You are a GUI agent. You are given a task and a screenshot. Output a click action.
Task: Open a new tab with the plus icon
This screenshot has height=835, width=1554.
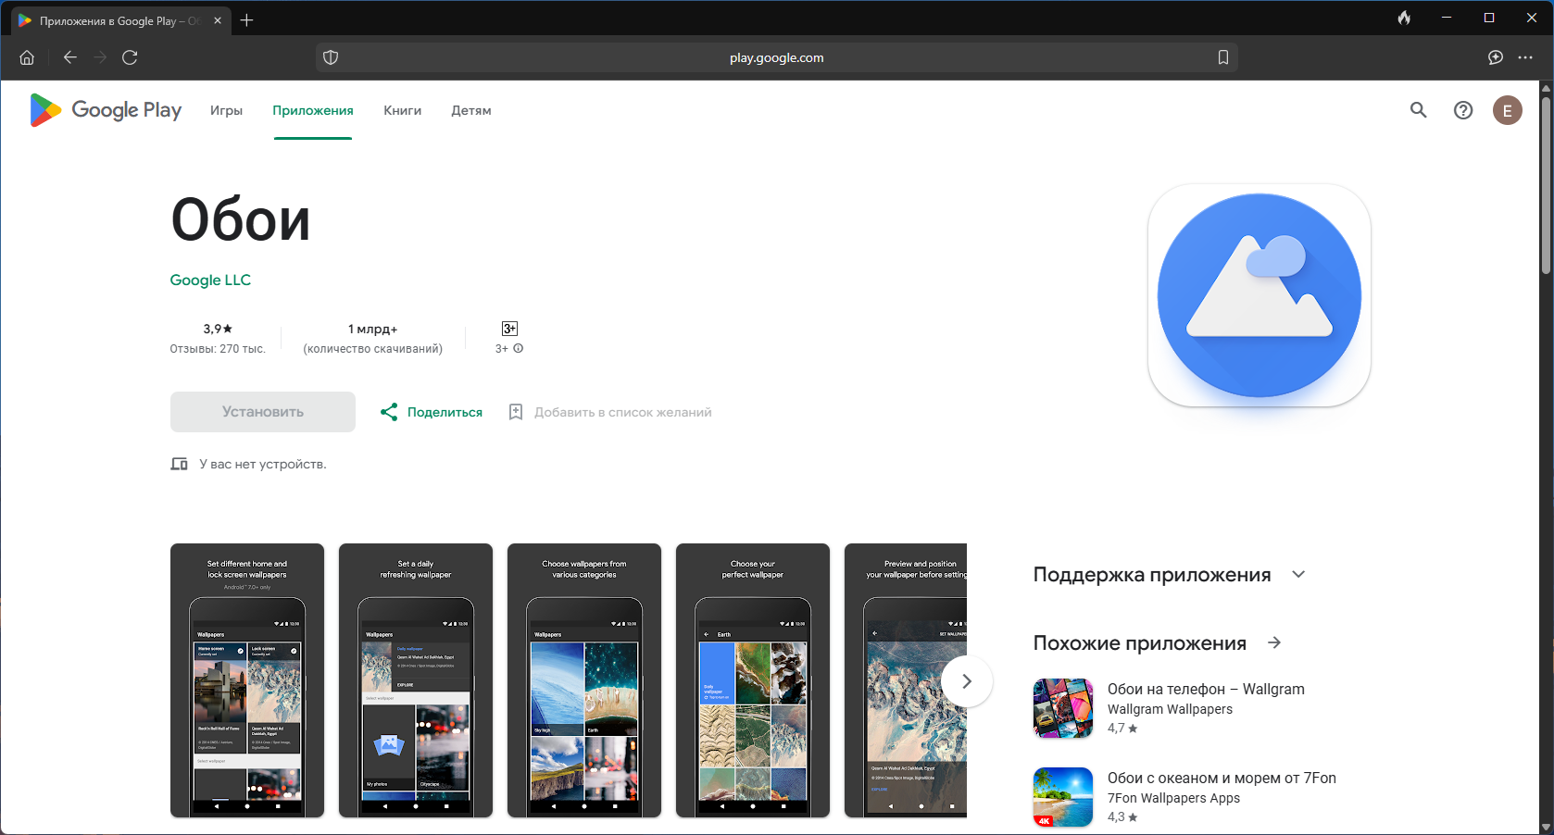tap(246, 20)
